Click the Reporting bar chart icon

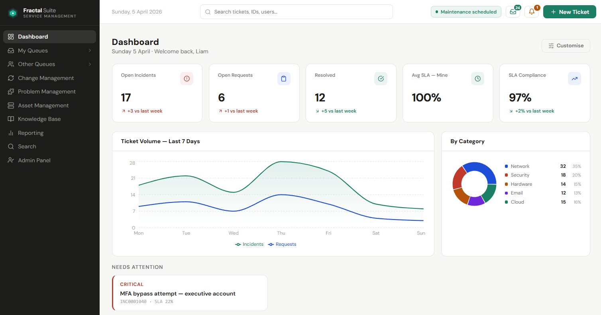click(11, 133)
